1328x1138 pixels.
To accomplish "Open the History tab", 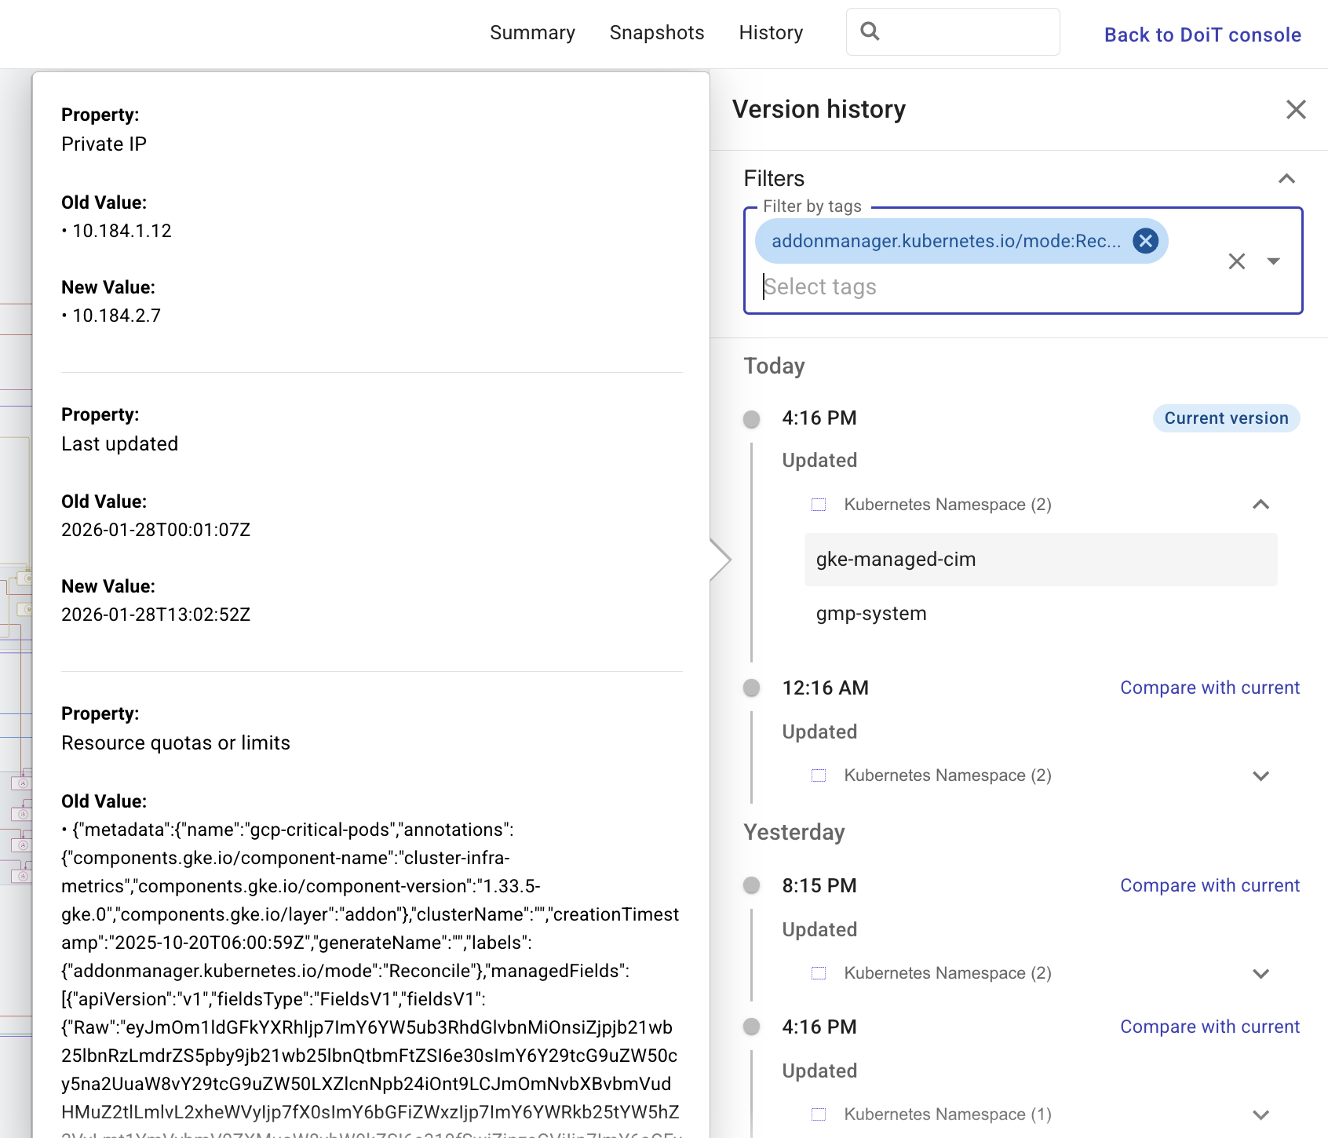I will click(x=770, y=32).
